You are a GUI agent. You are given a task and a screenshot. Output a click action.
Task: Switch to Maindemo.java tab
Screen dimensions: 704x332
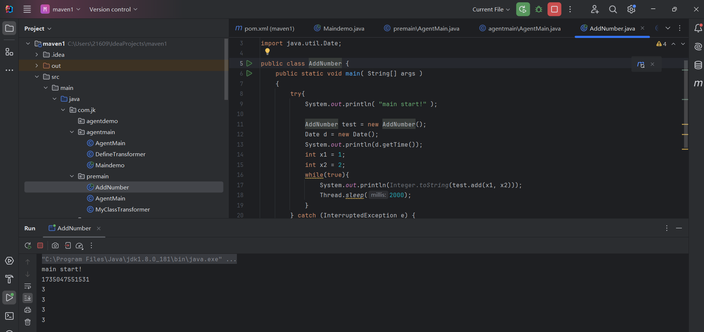tap(339, 28)
